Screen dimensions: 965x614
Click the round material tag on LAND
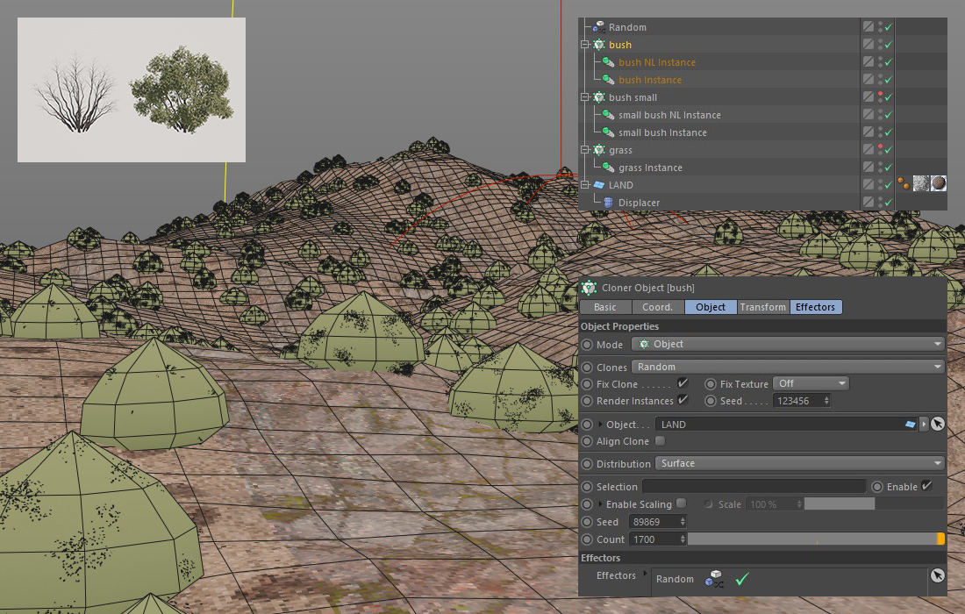coord(939,183)
